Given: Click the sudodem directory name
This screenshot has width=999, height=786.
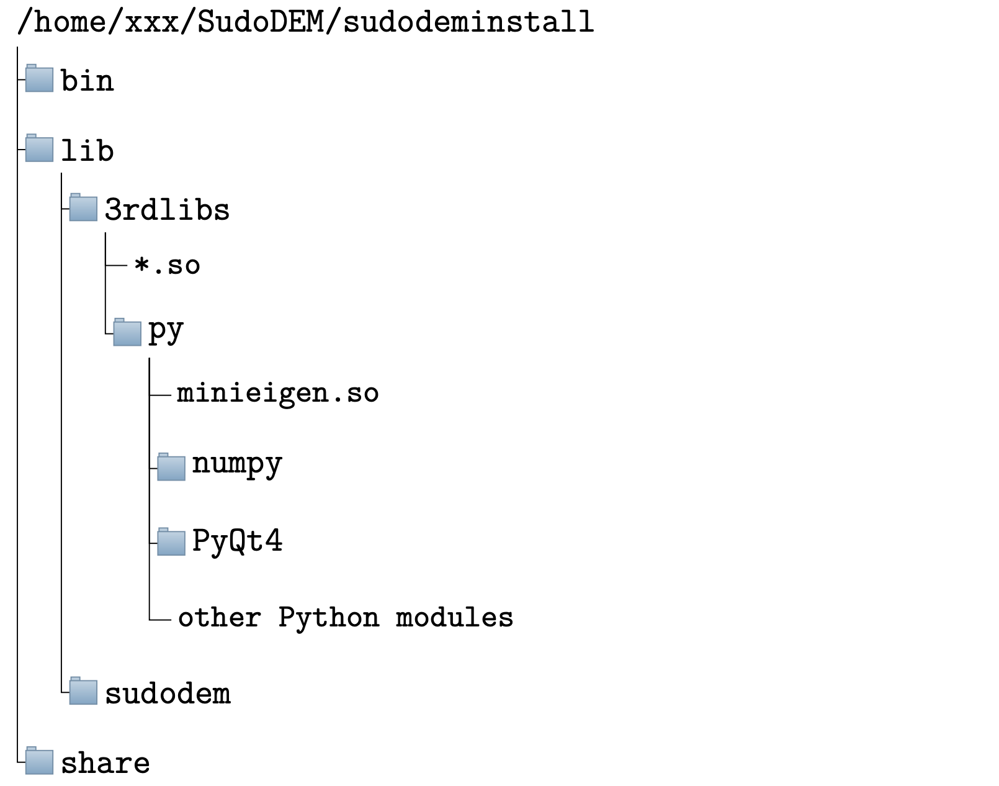Looking at the screenshot, I should pos(168,693).
